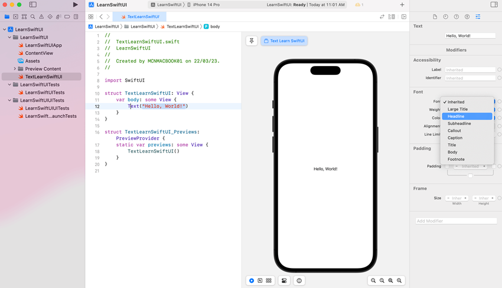The width and height of the screenshot is (502, 288).
Task: Collapse the LearnSwiftUI project root
Action: (x=5, y=29)
